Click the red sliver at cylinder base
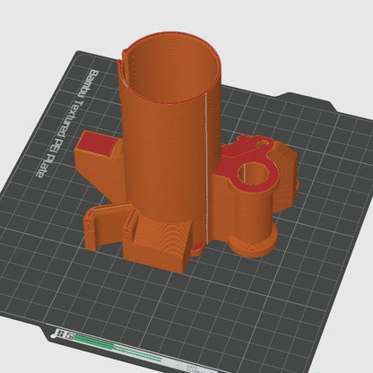The image size is (373, 373). [x=198, y=246]
